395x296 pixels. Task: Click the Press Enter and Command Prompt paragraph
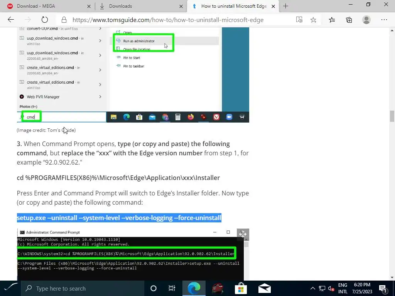(x=133, y=198)
